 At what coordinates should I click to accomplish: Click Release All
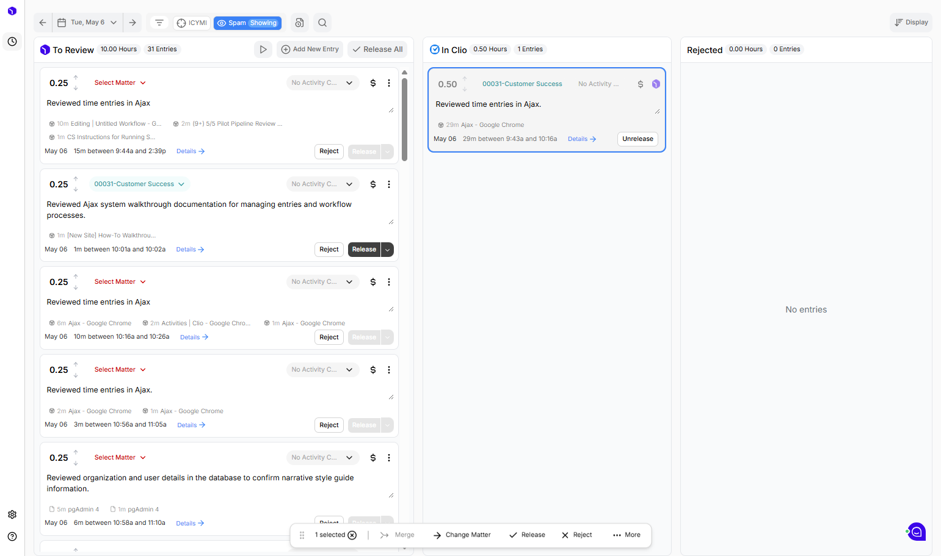pyautogui.click(x=377, y=49)
